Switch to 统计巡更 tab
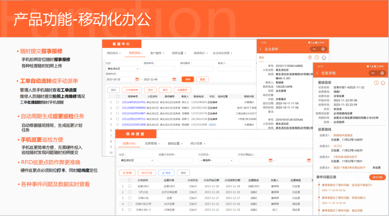The width and height of the screenshot is (389, 216). [198, 143]
